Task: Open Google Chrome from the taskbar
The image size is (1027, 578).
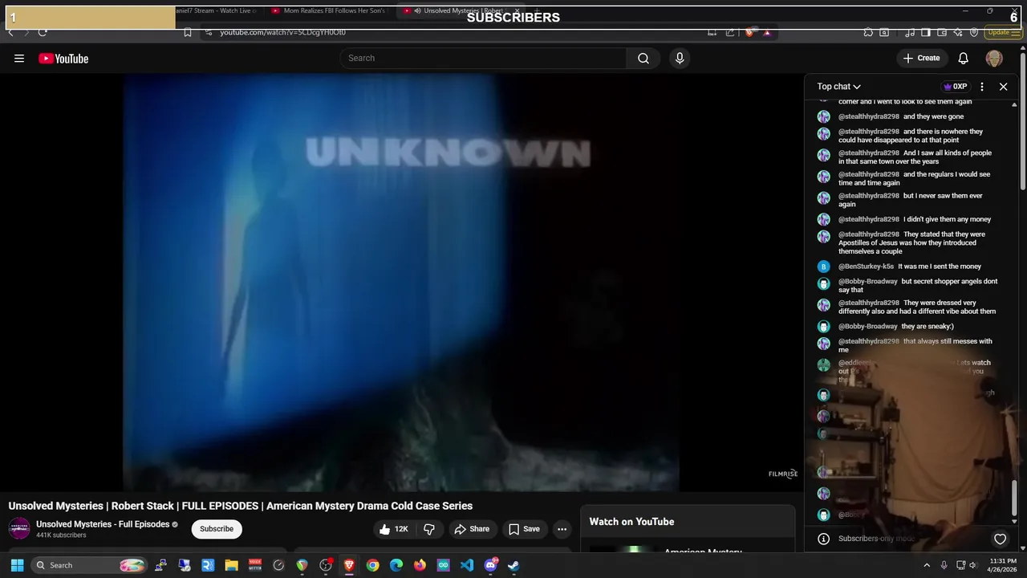Action: tap(372, 565)
